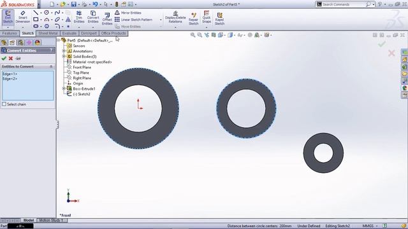Click the Zoom to Area icon

pos(200,35)
